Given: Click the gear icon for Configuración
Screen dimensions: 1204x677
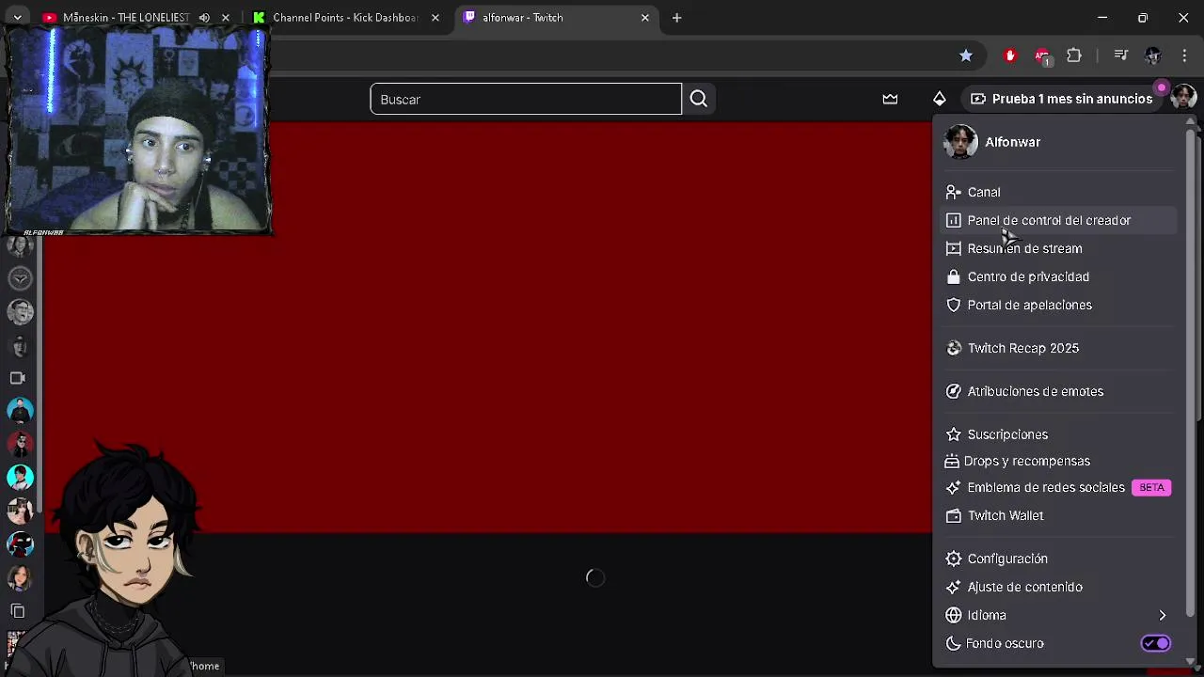Looking at the screenshot, I should 953,559.
